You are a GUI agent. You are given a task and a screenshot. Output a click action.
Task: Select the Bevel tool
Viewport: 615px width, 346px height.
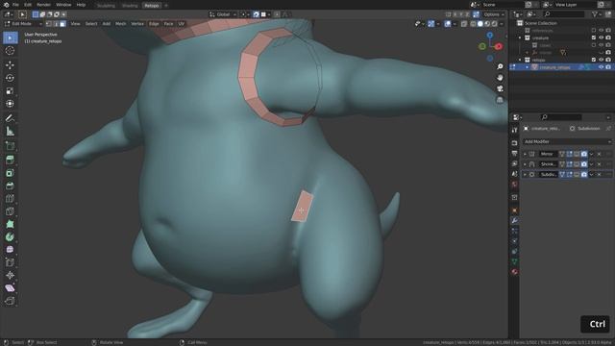pos(10,185)
